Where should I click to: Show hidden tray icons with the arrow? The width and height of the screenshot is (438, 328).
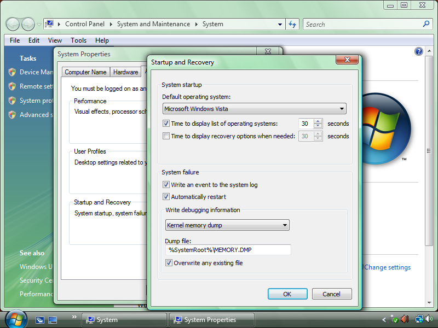click(x=384, y=319)
